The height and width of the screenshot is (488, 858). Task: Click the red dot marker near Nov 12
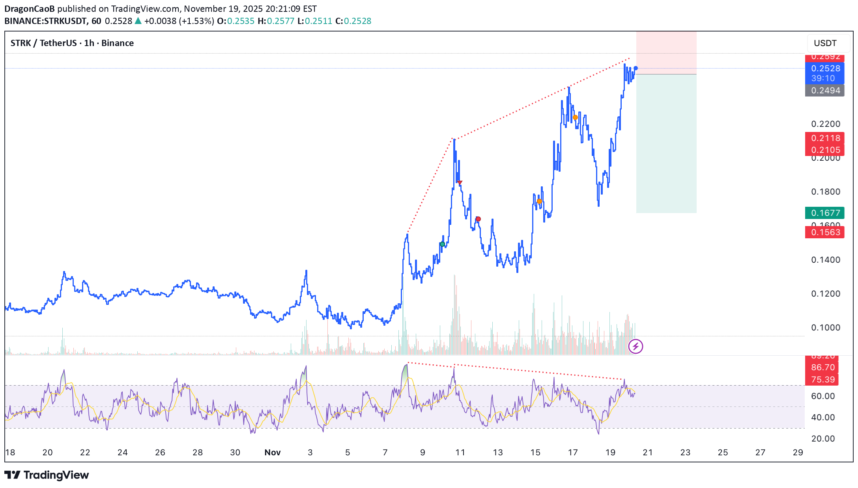[478, 219]
